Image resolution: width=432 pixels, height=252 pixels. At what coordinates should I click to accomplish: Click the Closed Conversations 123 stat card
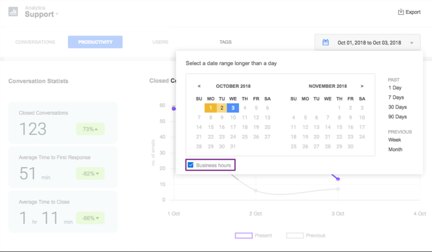click(x=63, y=123)
